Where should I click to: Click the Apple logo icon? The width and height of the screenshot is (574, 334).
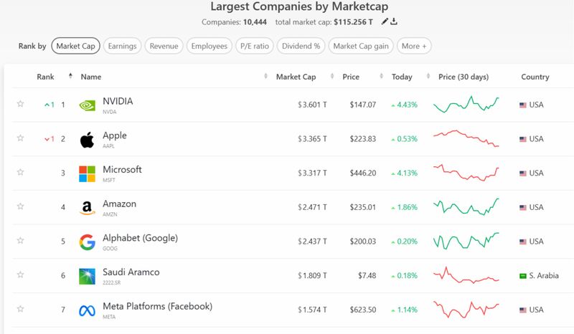tap(87, 139)
